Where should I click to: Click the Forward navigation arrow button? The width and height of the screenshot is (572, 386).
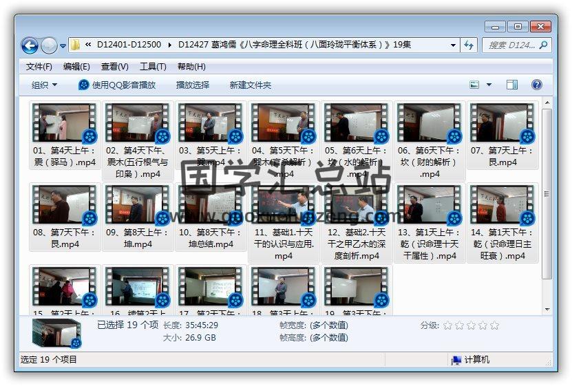pyautogui.click(x=50, y=46)
